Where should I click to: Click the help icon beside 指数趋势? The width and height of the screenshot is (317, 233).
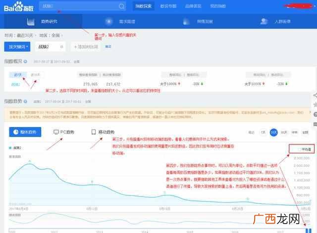25,101
